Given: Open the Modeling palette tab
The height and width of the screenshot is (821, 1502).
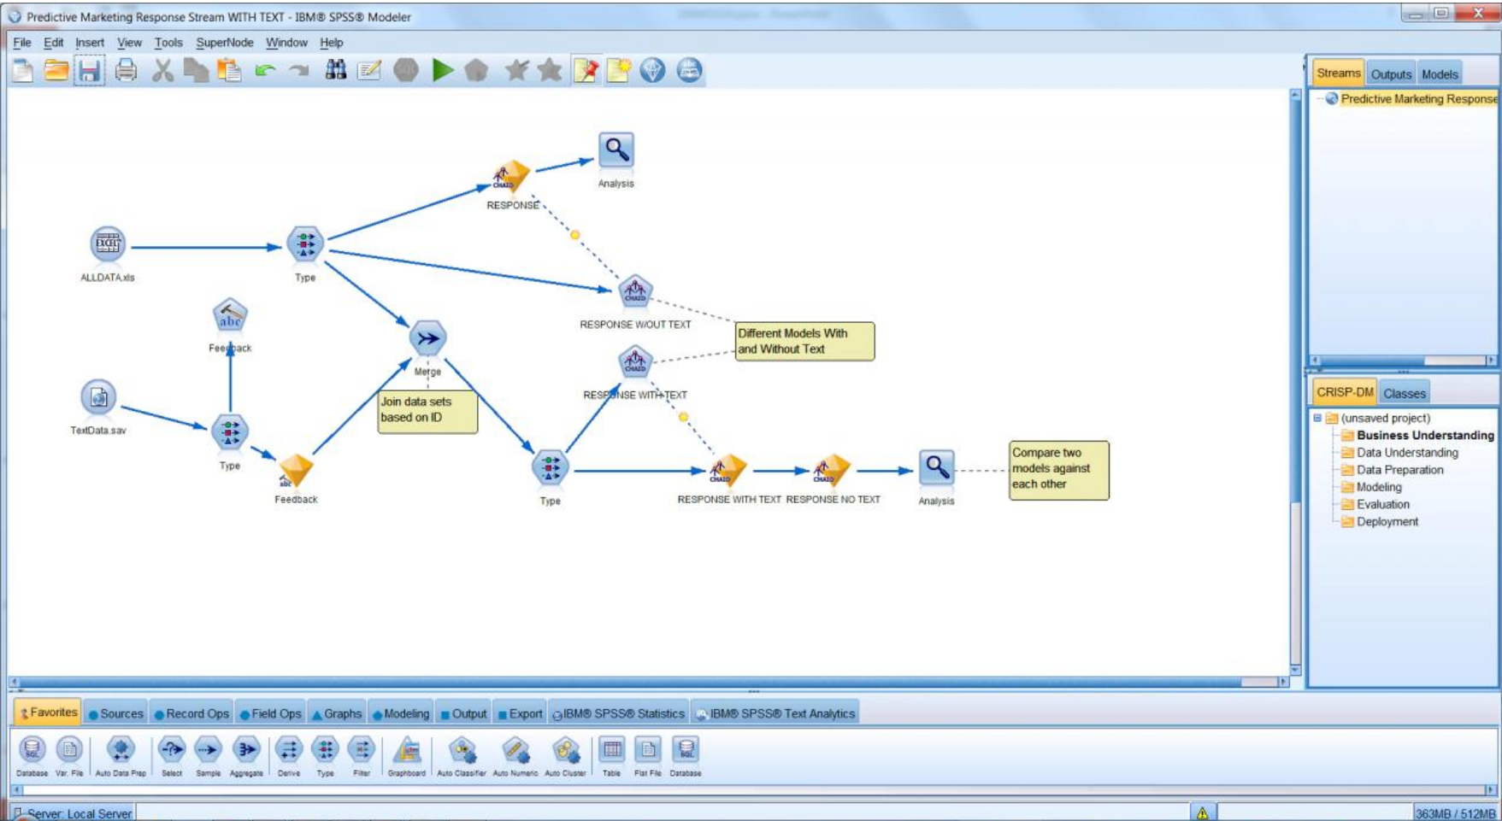Looking at the screenshot, I should coord(401,713).
